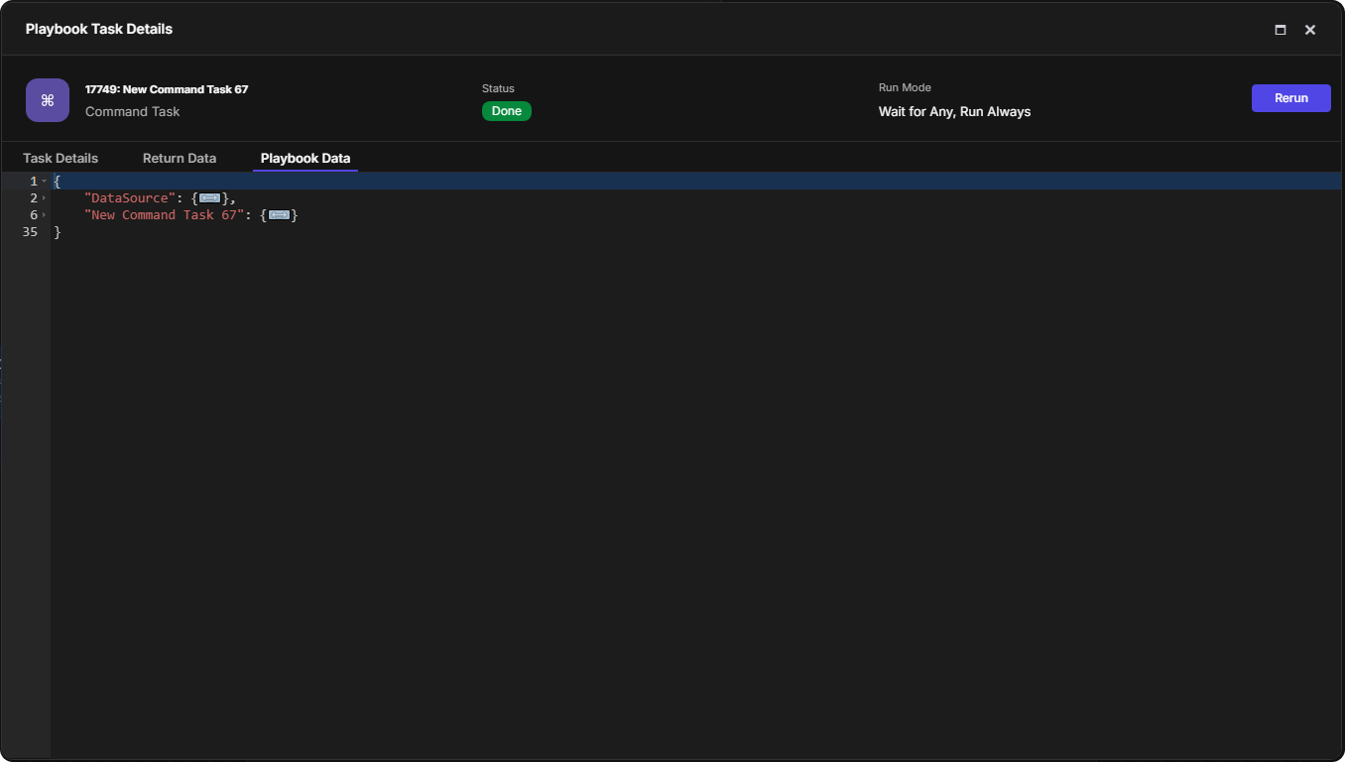Click the Run Mode label
This screenshot has width=1345, height=762.
(905, 88)
